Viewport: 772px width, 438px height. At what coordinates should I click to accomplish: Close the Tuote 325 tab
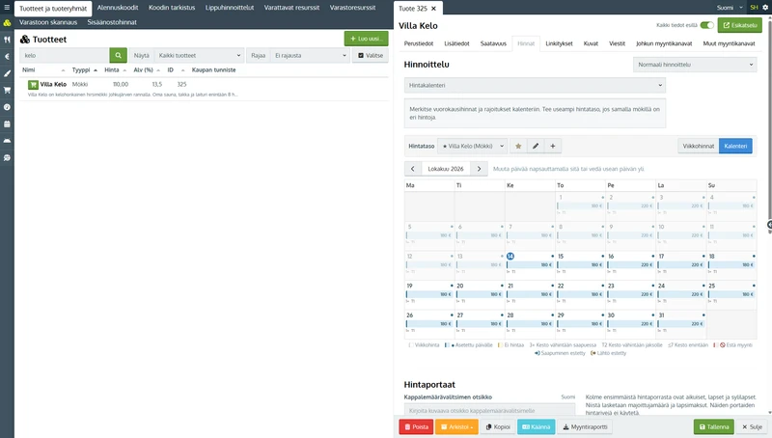pos(433,9)
